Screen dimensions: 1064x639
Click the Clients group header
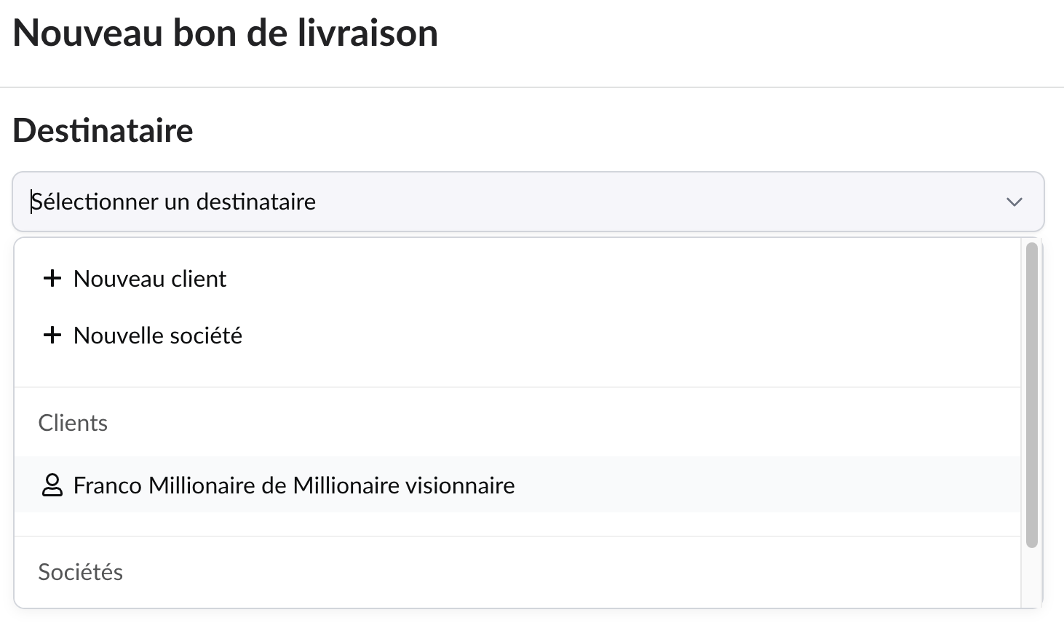(73, 423)
